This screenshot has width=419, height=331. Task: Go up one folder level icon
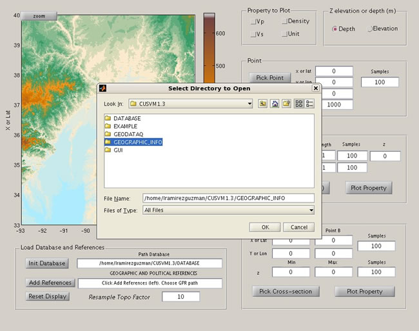coord(262,103)
